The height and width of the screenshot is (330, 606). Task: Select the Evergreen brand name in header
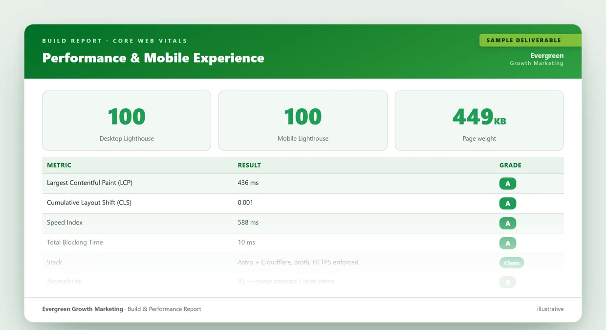pyautogui.click(x=547, y=56)
